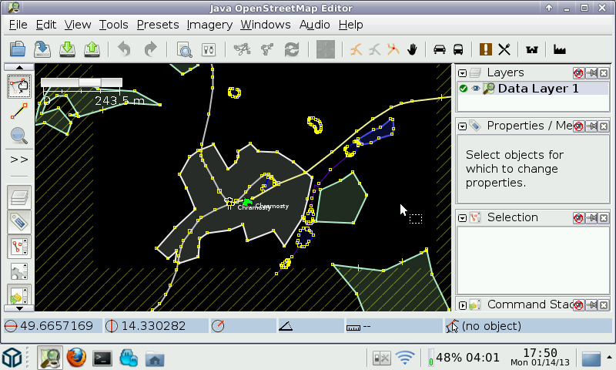Click the gray way tool icon
The height and width of the screenshot is (370, 616).
click(374, 49)
